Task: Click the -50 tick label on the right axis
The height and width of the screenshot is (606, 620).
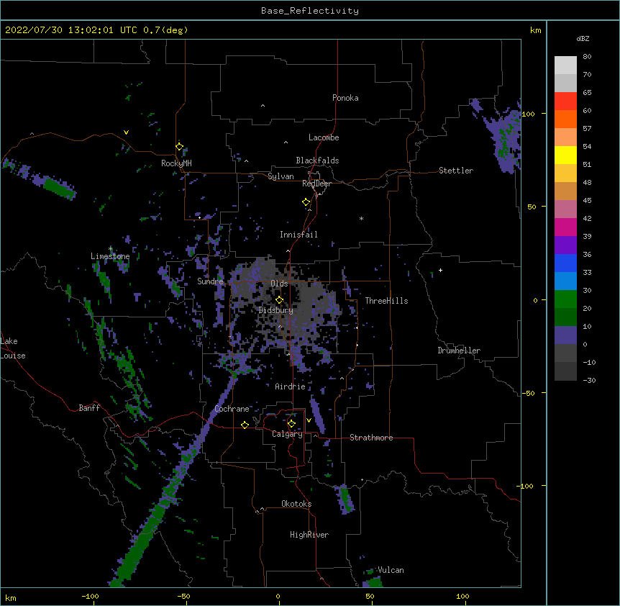Action: point(528,393)
